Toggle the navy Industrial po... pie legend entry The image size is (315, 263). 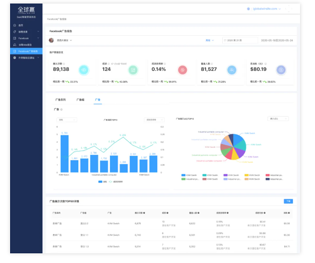pos(274,179)
